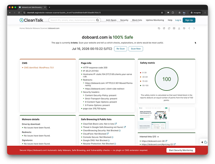Show Google DNS info icon
Viewport: 215px width, 164px height.
point(109,140)
